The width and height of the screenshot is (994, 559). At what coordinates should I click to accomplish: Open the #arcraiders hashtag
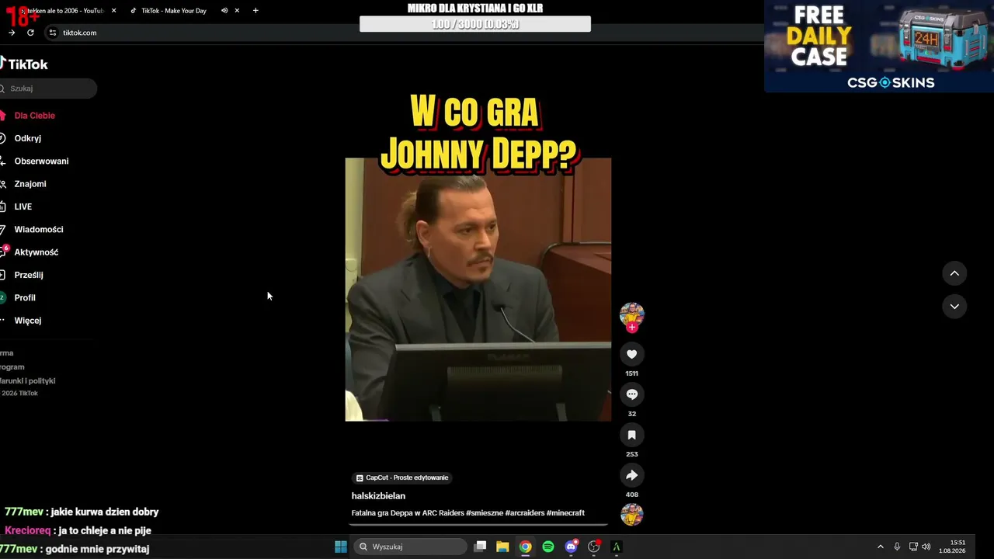tap(525, 513)
